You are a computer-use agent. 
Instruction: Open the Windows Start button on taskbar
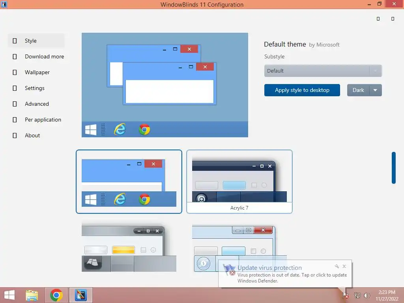click(9, 295)
